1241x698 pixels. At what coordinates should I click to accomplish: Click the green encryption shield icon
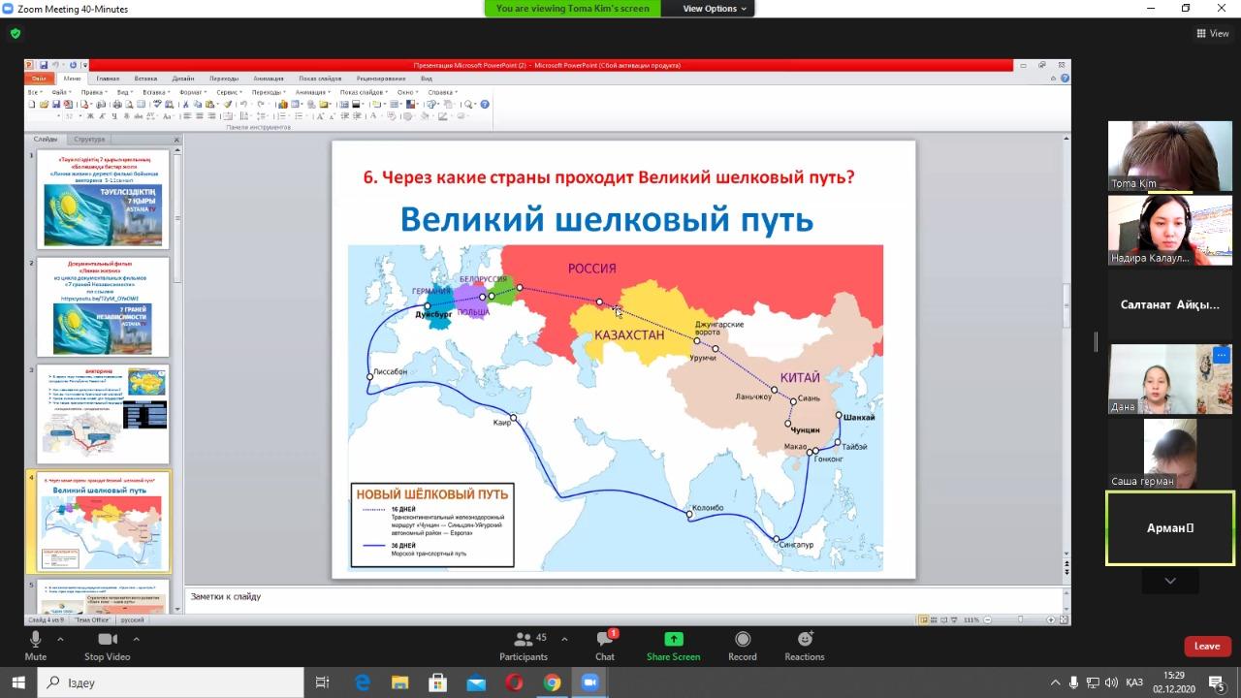click(15, 33)
